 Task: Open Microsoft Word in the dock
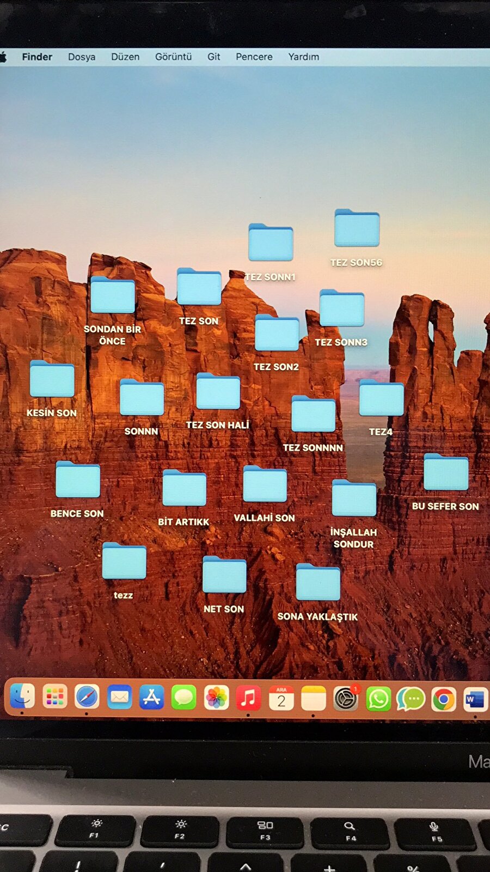tap(474, 699)
